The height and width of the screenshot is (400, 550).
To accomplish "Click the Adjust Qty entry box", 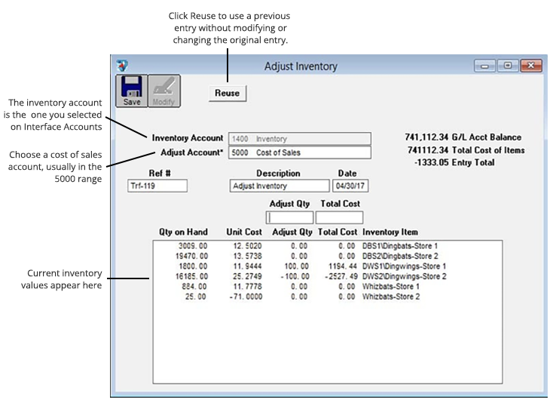I will click(x=290, y=217).
